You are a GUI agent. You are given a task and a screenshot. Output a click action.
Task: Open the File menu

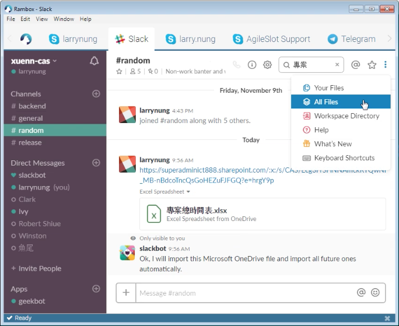10,19
